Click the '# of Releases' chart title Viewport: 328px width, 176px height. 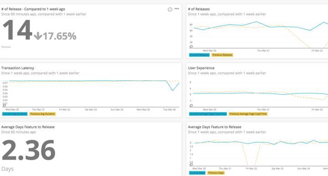tap(199, 9)
